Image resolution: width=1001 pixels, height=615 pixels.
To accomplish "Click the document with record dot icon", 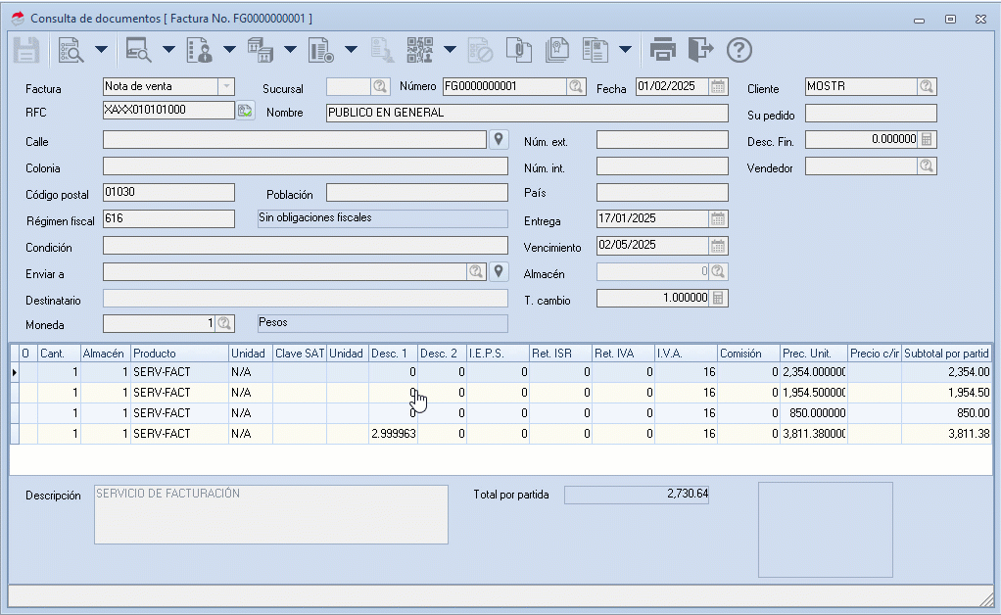I will [321, 50].
